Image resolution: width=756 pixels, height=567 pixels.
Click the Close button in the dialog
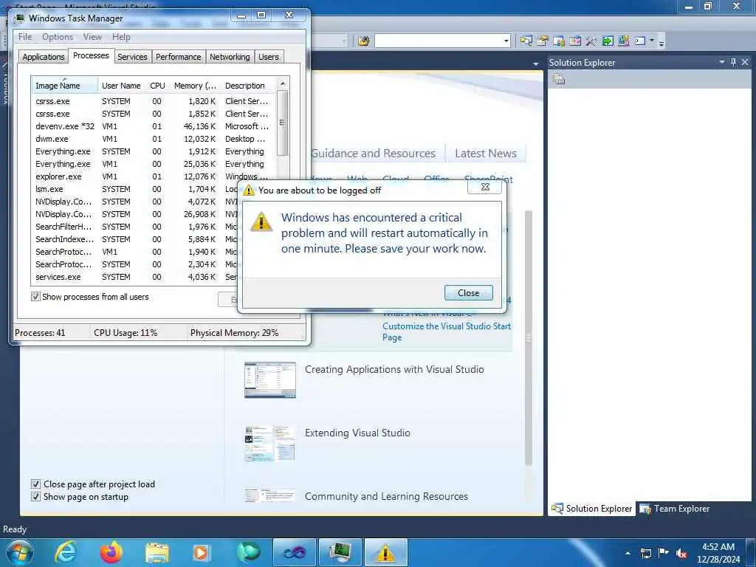coord(469,292)
